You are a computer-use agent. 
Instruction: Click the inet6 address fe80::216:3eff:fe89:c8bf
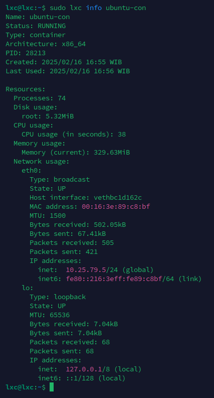tap(114, 279)
